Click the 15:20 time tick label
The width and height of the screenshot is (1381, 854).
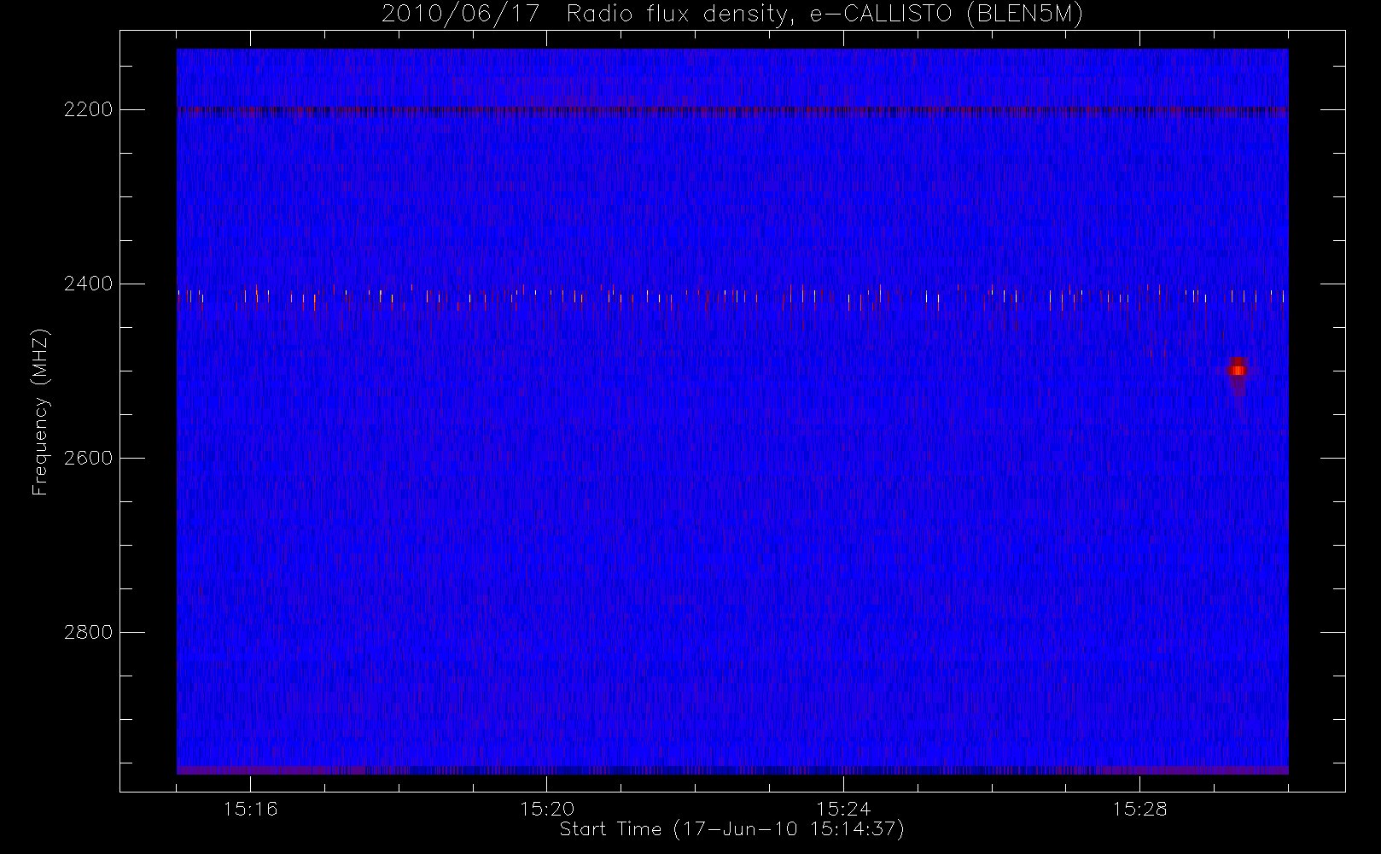[x=547, y=809]
